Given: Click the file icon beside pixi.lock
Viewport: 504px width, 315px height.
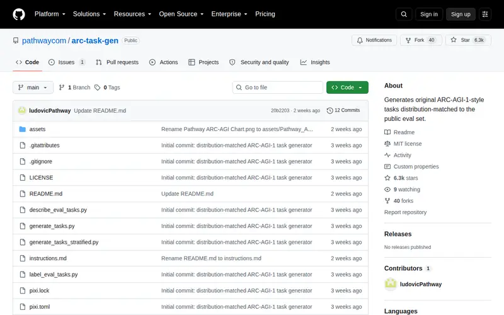Looking at the screenshot, I should [x=23, y=290].
